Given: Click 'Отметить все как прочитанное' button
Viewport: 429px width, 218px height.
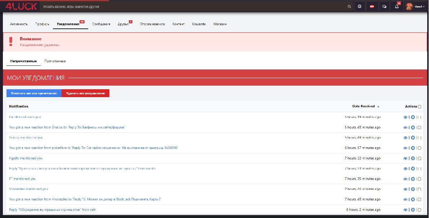Looking at the screenshot, I should point(34,93).
